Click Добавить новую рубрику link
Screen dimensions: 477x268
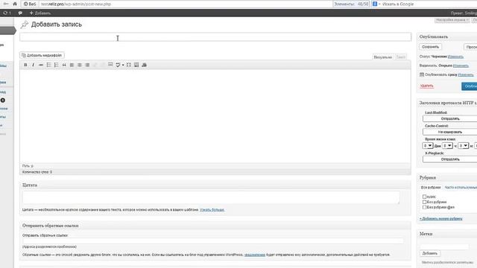click(440, 218)
